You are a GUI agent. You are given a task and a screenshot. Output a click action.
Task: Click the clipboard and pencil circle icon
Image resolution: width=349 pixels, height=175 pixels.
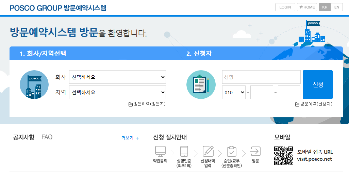click(201, 84)
